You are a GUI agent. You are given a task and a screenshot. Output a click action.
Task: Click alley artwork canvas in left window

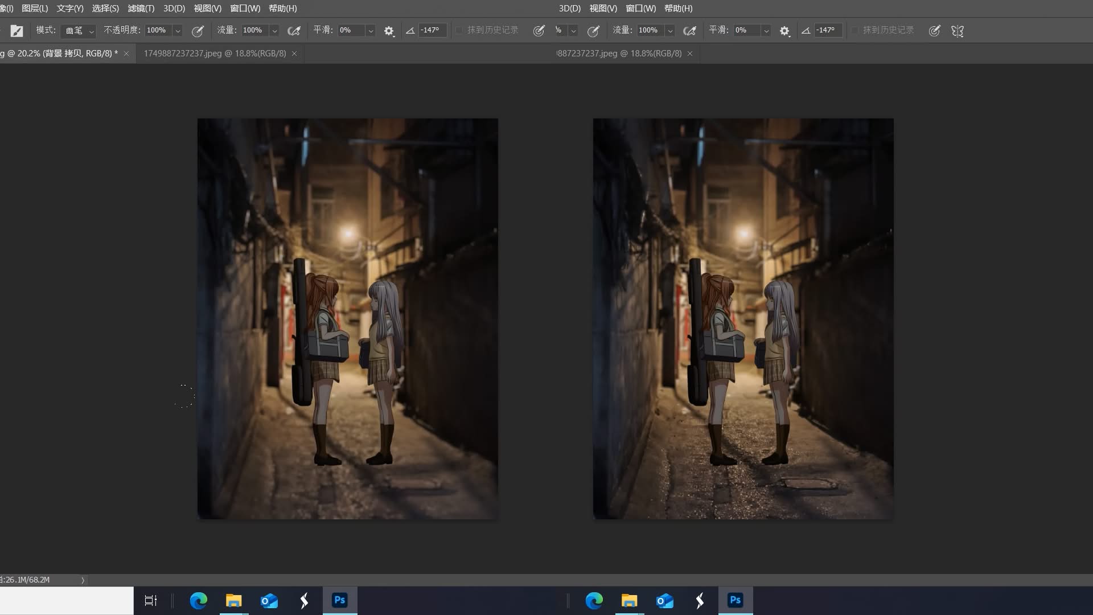coord(348,319)
